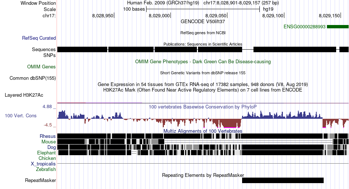Screen dimensions: 349x189
Task: Click the Sequences track label
Action: 44,50
